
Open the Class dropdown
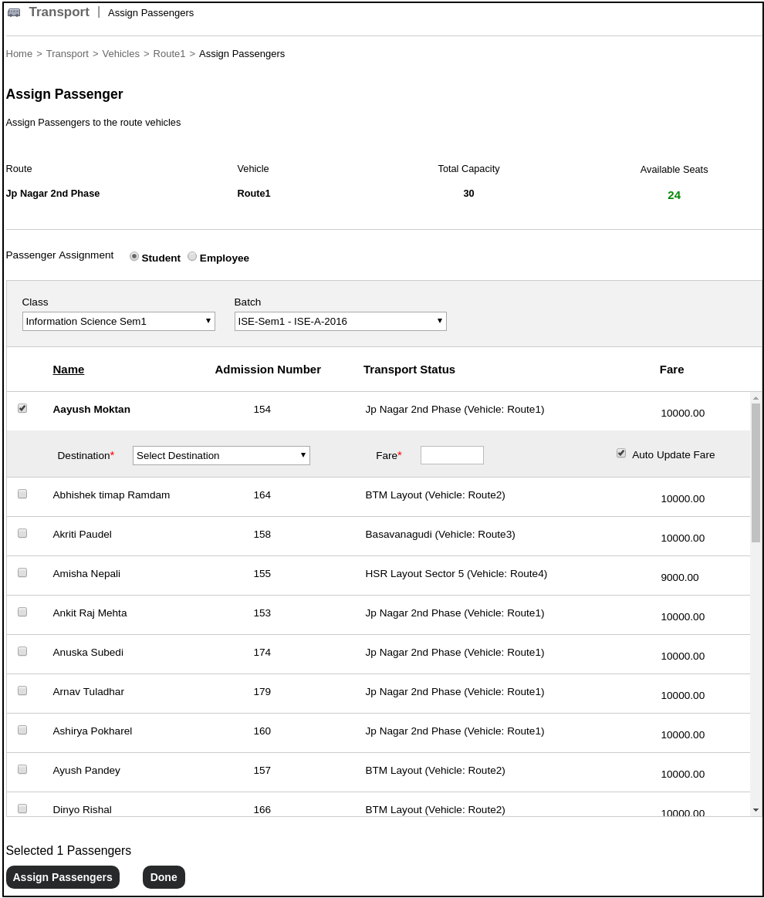pos(118,321)
